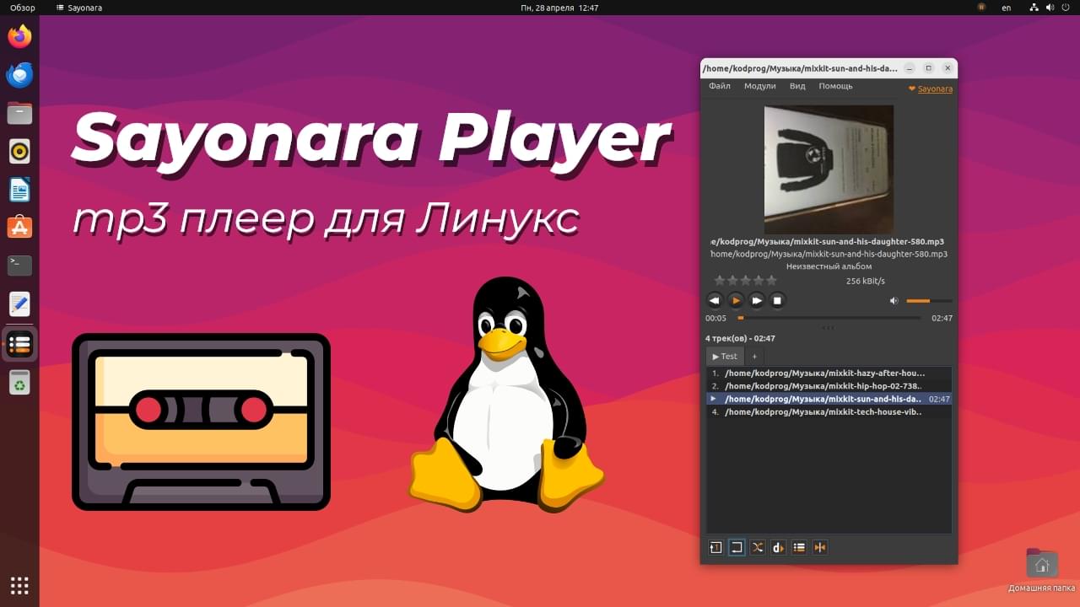Toggle Append mode list icon
1080x607 pixels.
tap(799, 547)
